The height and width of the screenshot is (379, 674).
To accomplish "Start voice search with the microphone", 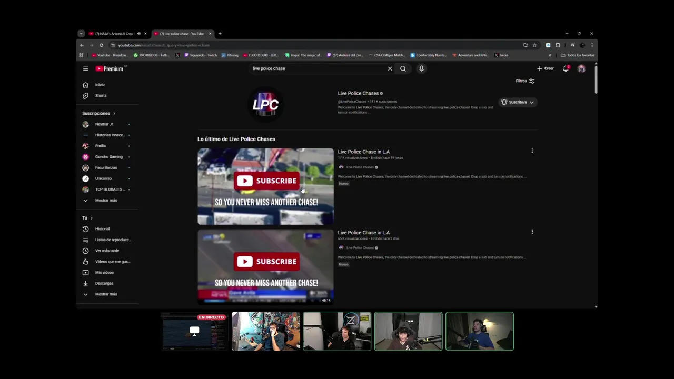I will pos(421,68).
